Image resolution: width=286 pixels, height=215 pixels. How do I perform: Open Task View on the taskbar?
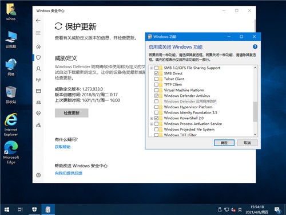point(20,209)
